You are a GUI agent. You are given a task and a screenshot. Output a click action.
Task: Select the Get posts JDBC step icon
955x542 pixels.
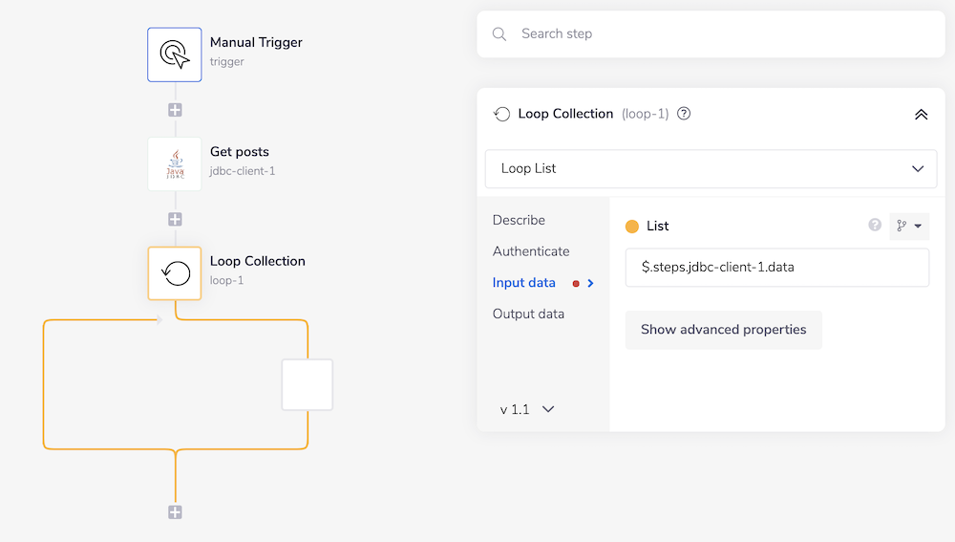pyautogui.click(x=175, y=163)
